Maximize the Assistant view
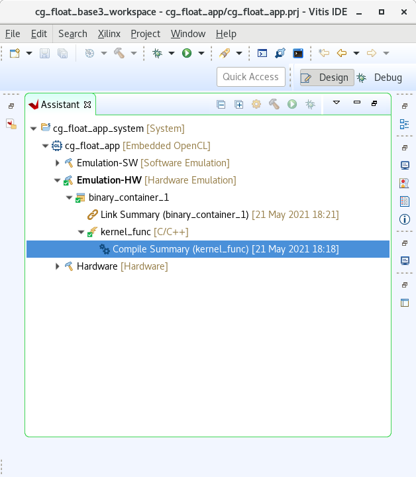The width and height of the screenshot is (416, 477). click(374, 103)
